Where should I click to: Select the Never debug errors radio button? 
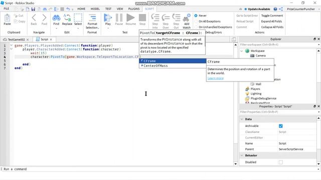(196, 15)
